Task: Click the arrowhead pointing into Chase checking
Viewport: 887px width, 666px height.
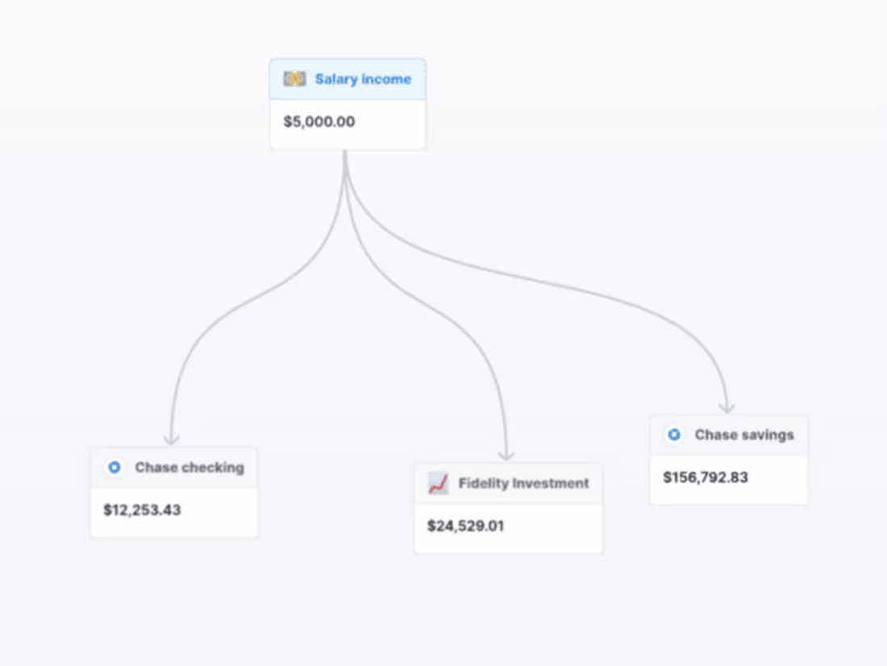Action: 171,439
